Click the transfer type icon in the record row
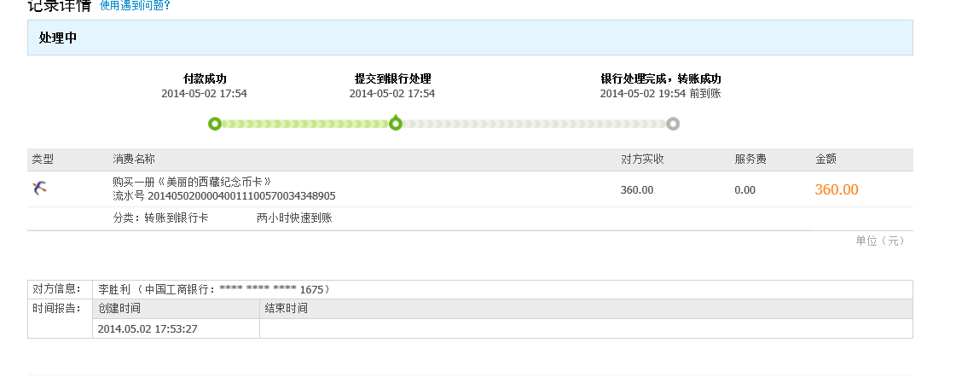Image resolution: width=956 pixels, height=389 pixels. click(x=39, y=188)
